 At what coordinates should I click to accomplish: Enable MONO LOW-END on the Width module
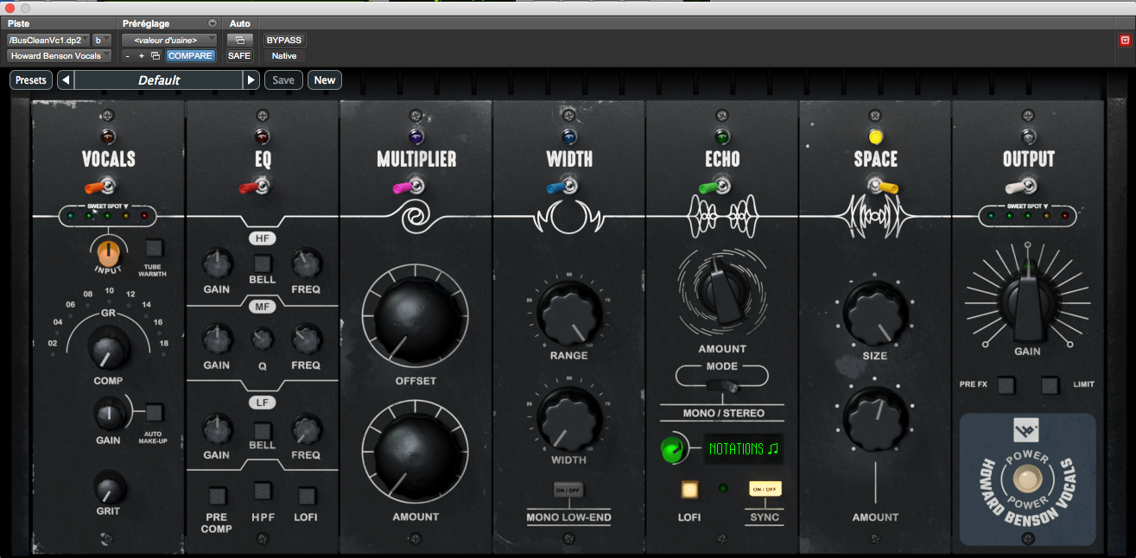(x=570, y=489)
